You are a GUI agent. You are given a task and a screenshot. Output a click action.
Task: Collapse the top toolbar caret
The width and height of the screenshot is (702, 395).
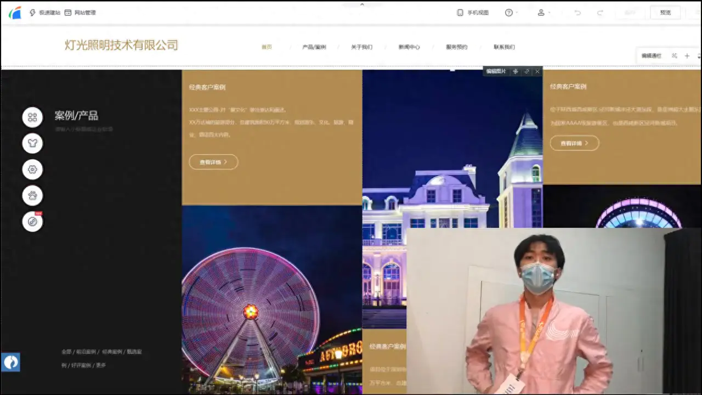pyautogui.click(x=362, y=4)
